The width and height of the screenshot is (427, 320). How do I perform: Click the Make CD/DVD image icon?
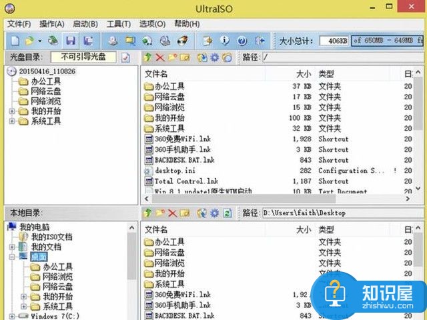click(113, 41)
